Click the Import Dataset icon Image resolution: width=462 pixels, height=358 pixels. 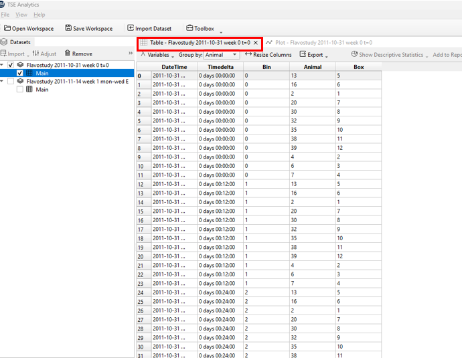[x=130, y=28]
